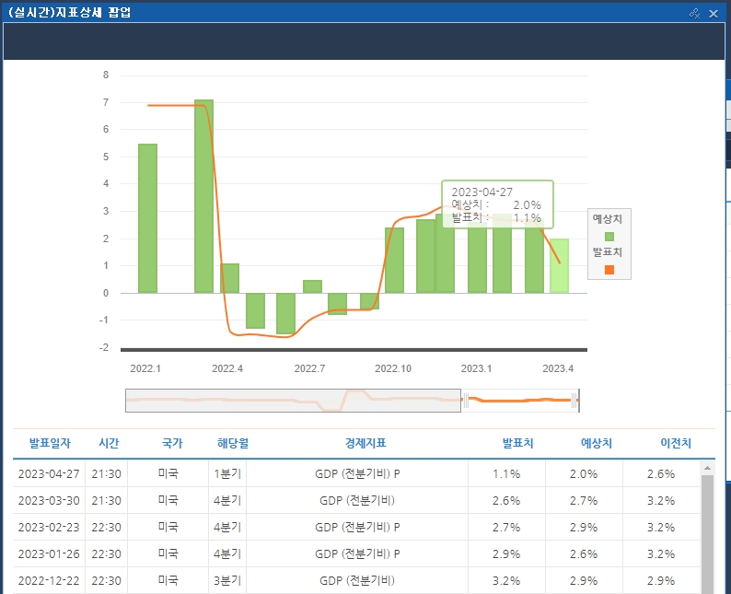Click 'GDP (전분기비)' in the 2023-03-30 row

coord(357,500)
